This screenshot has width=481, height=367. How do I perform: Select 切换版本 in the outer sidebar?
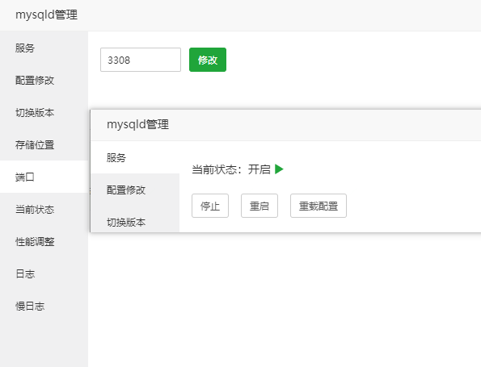(44, 113)
